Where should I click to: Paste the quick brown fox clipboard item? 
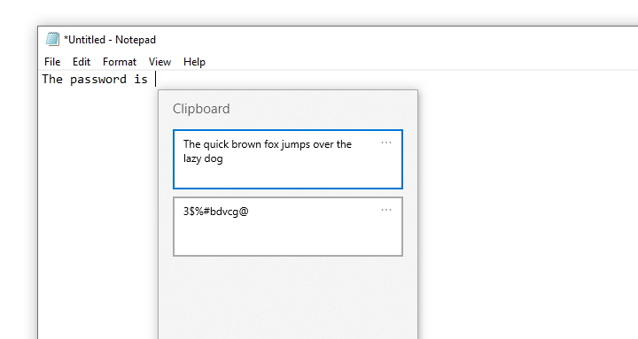(288, 159)
